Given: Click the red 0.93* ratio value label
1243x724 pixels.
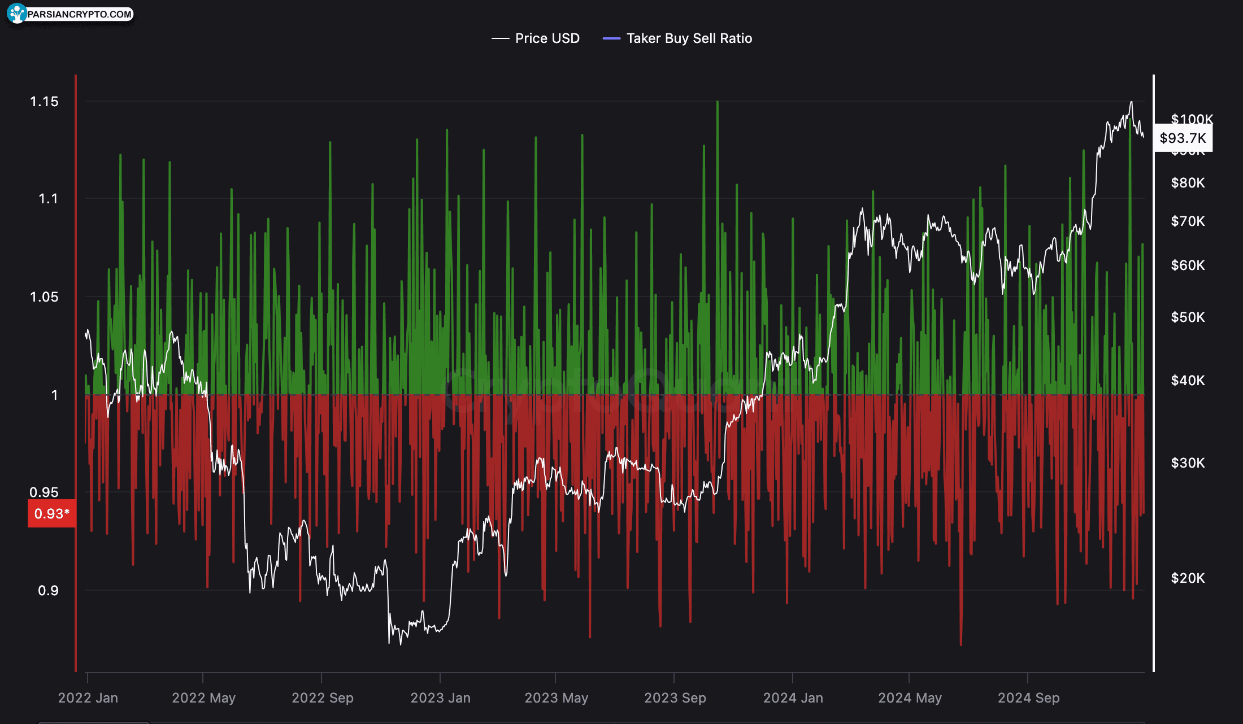Looking at the screenshot, I should 52,513.
